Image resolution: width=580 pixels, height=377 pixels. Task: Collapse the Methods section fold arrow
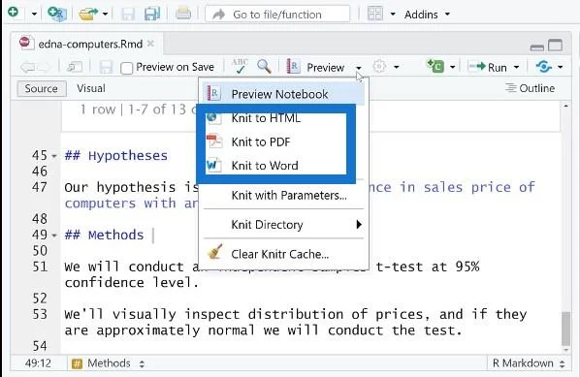(54, 236)
